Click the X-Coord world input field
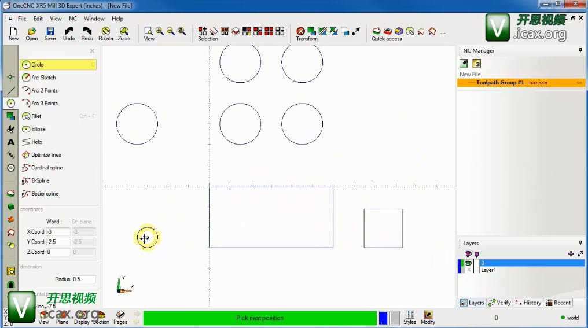 tap(58, 231)
